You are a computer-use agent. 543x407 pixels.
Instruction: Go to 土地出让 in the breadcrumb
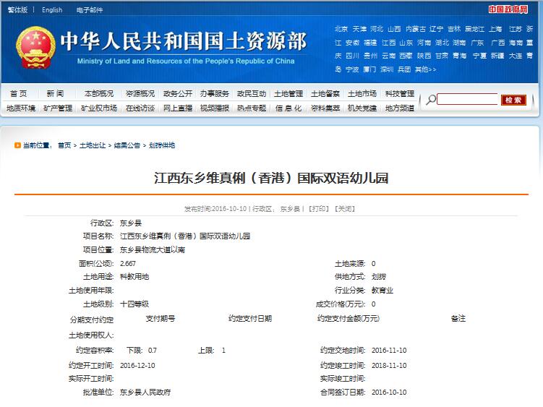[93, 145]
